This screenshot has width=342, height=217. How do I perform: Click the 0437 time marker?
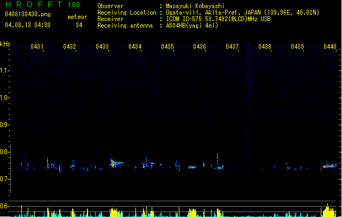tap(232, 47)
